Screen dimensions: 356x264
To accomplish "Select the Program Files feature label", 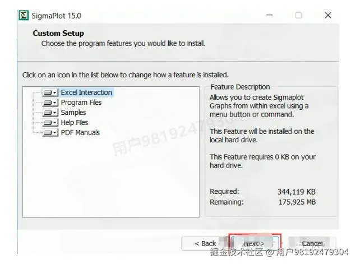I will point(81,103).
